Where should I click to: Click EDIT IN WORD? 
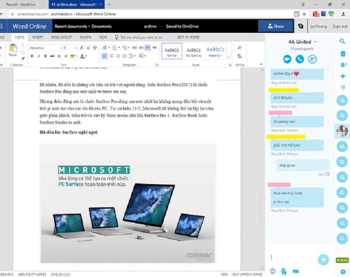[x=189, y=37]
